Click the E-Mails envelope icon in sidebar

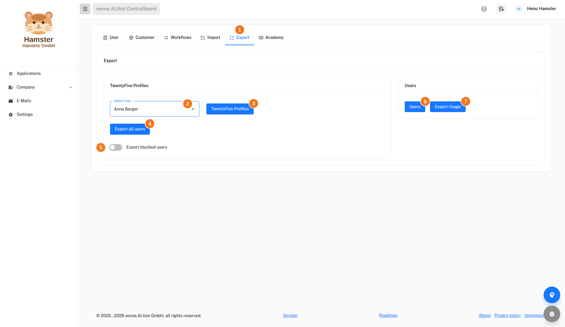point(11,101)
